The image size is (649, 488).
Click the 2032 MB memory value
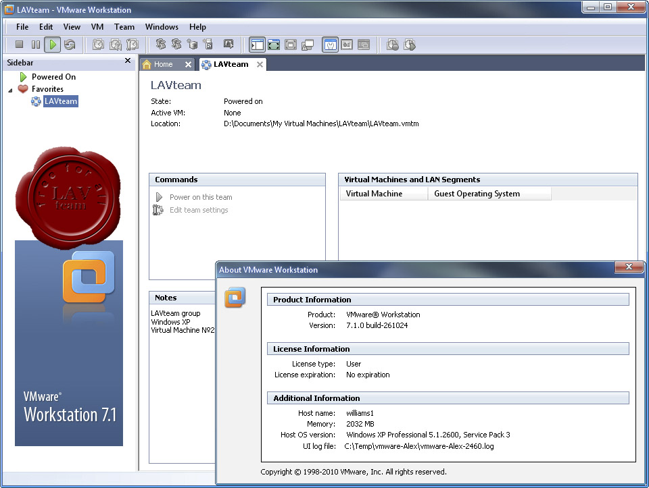click(x=360, y=424)
